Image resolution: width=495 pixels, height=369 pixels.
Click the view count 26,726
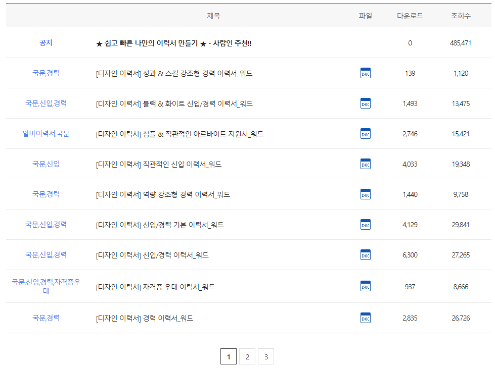[461, 318]
